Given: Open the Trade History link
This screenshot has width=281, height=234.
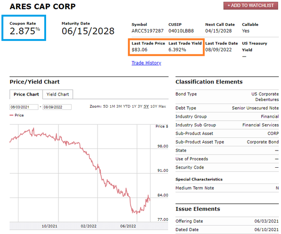Looking at the screenshot, I should click(x=146, y=63).
